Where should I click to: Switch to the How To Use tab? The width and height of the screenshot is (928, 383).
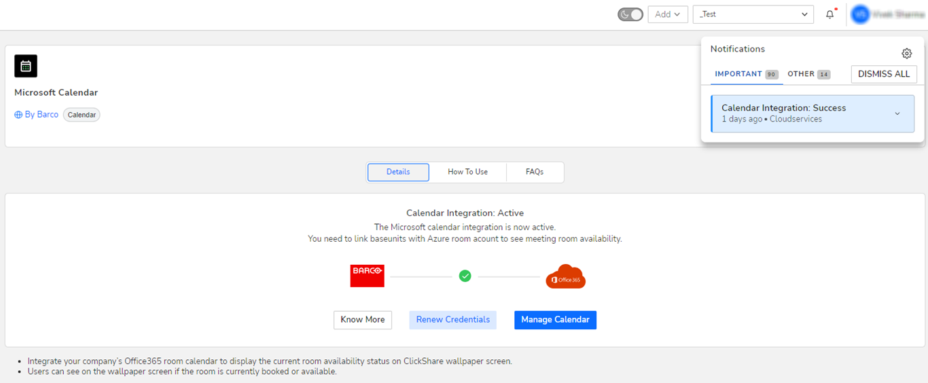tap(467, 172)
